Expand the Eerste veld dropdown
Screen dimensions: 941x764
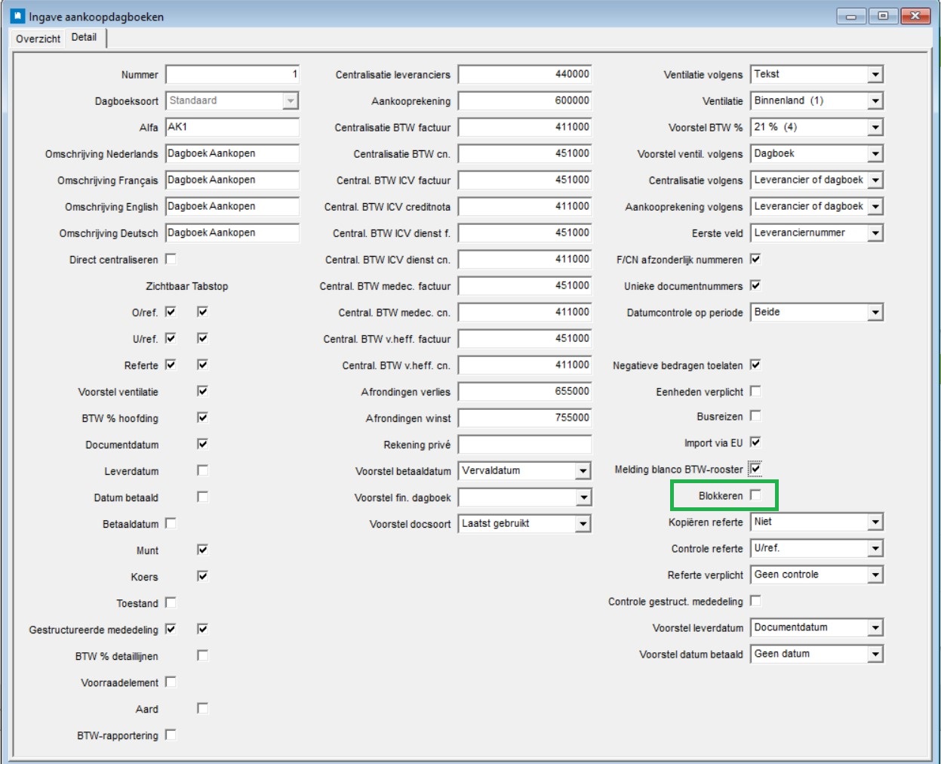(x=875, y=233)
